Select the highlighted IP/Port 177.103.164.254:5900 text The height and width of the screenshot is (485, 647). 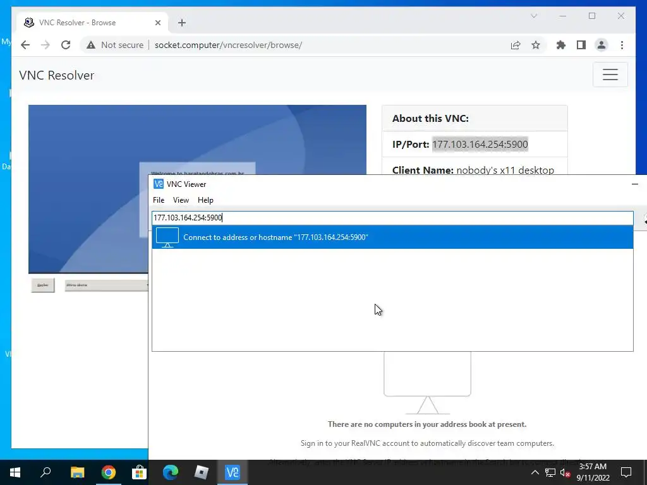click(x=480, y=145)
